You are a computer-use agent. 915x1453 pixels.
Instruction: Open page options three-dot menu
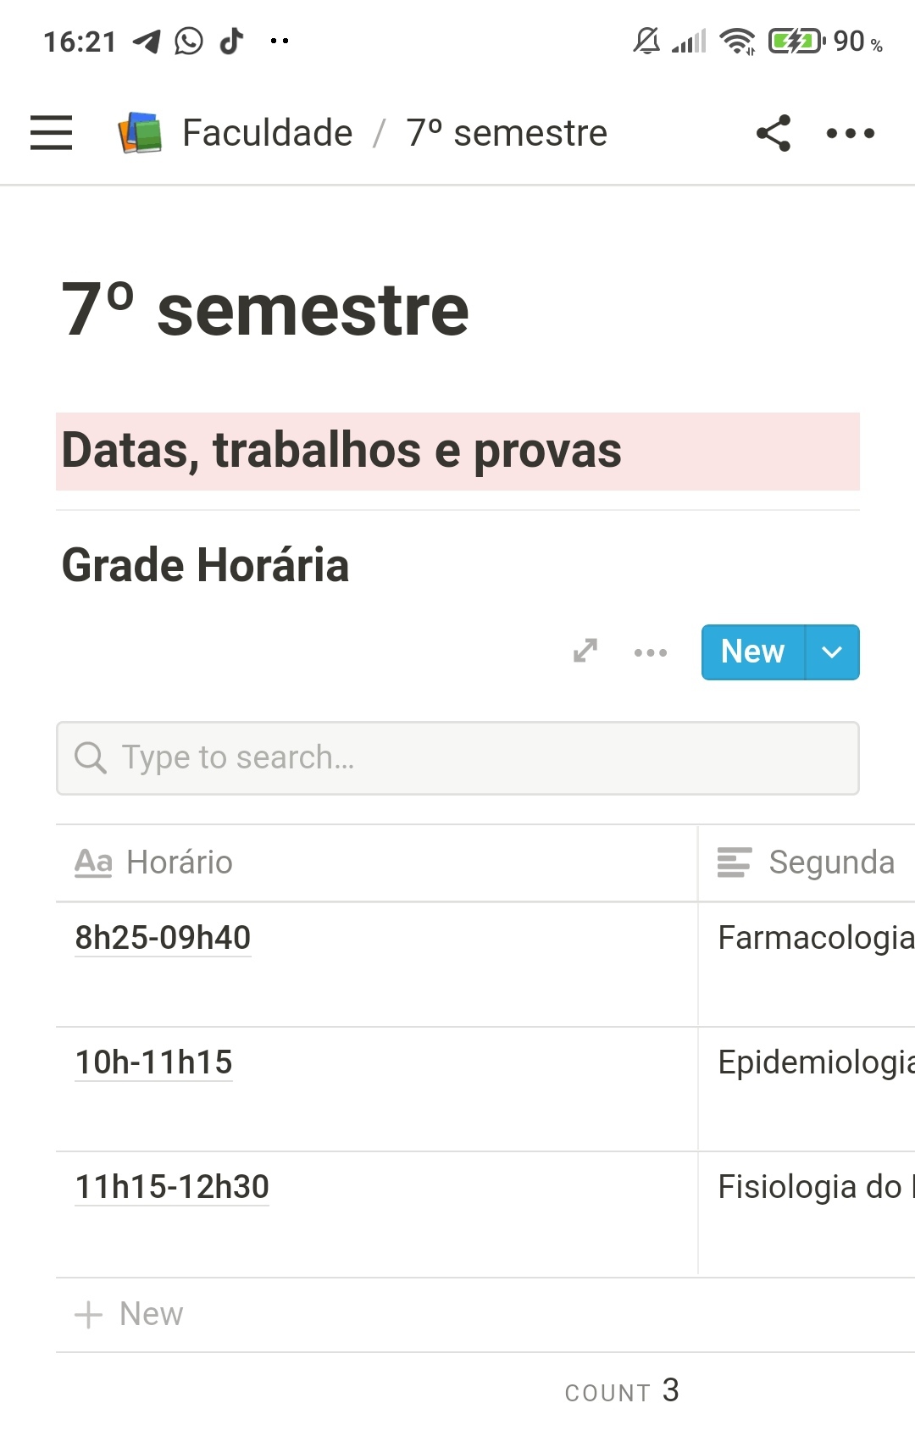[851, 133]
